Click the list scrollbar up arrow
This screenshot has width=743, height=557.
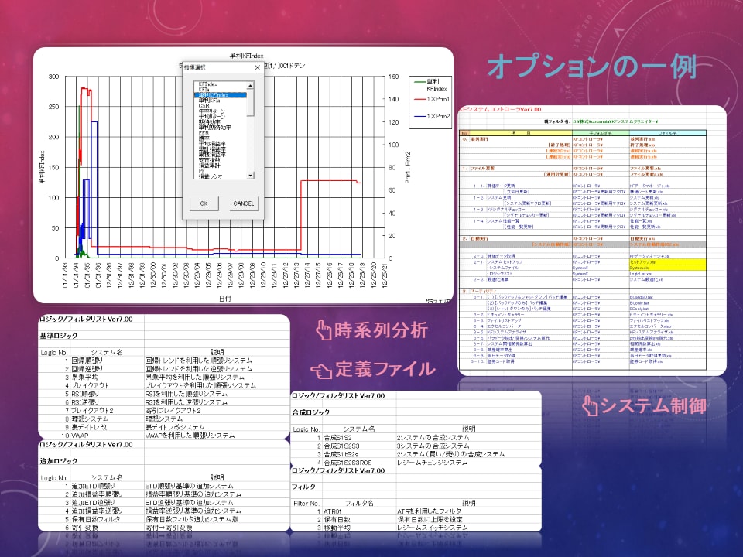[x=250, y=85]
